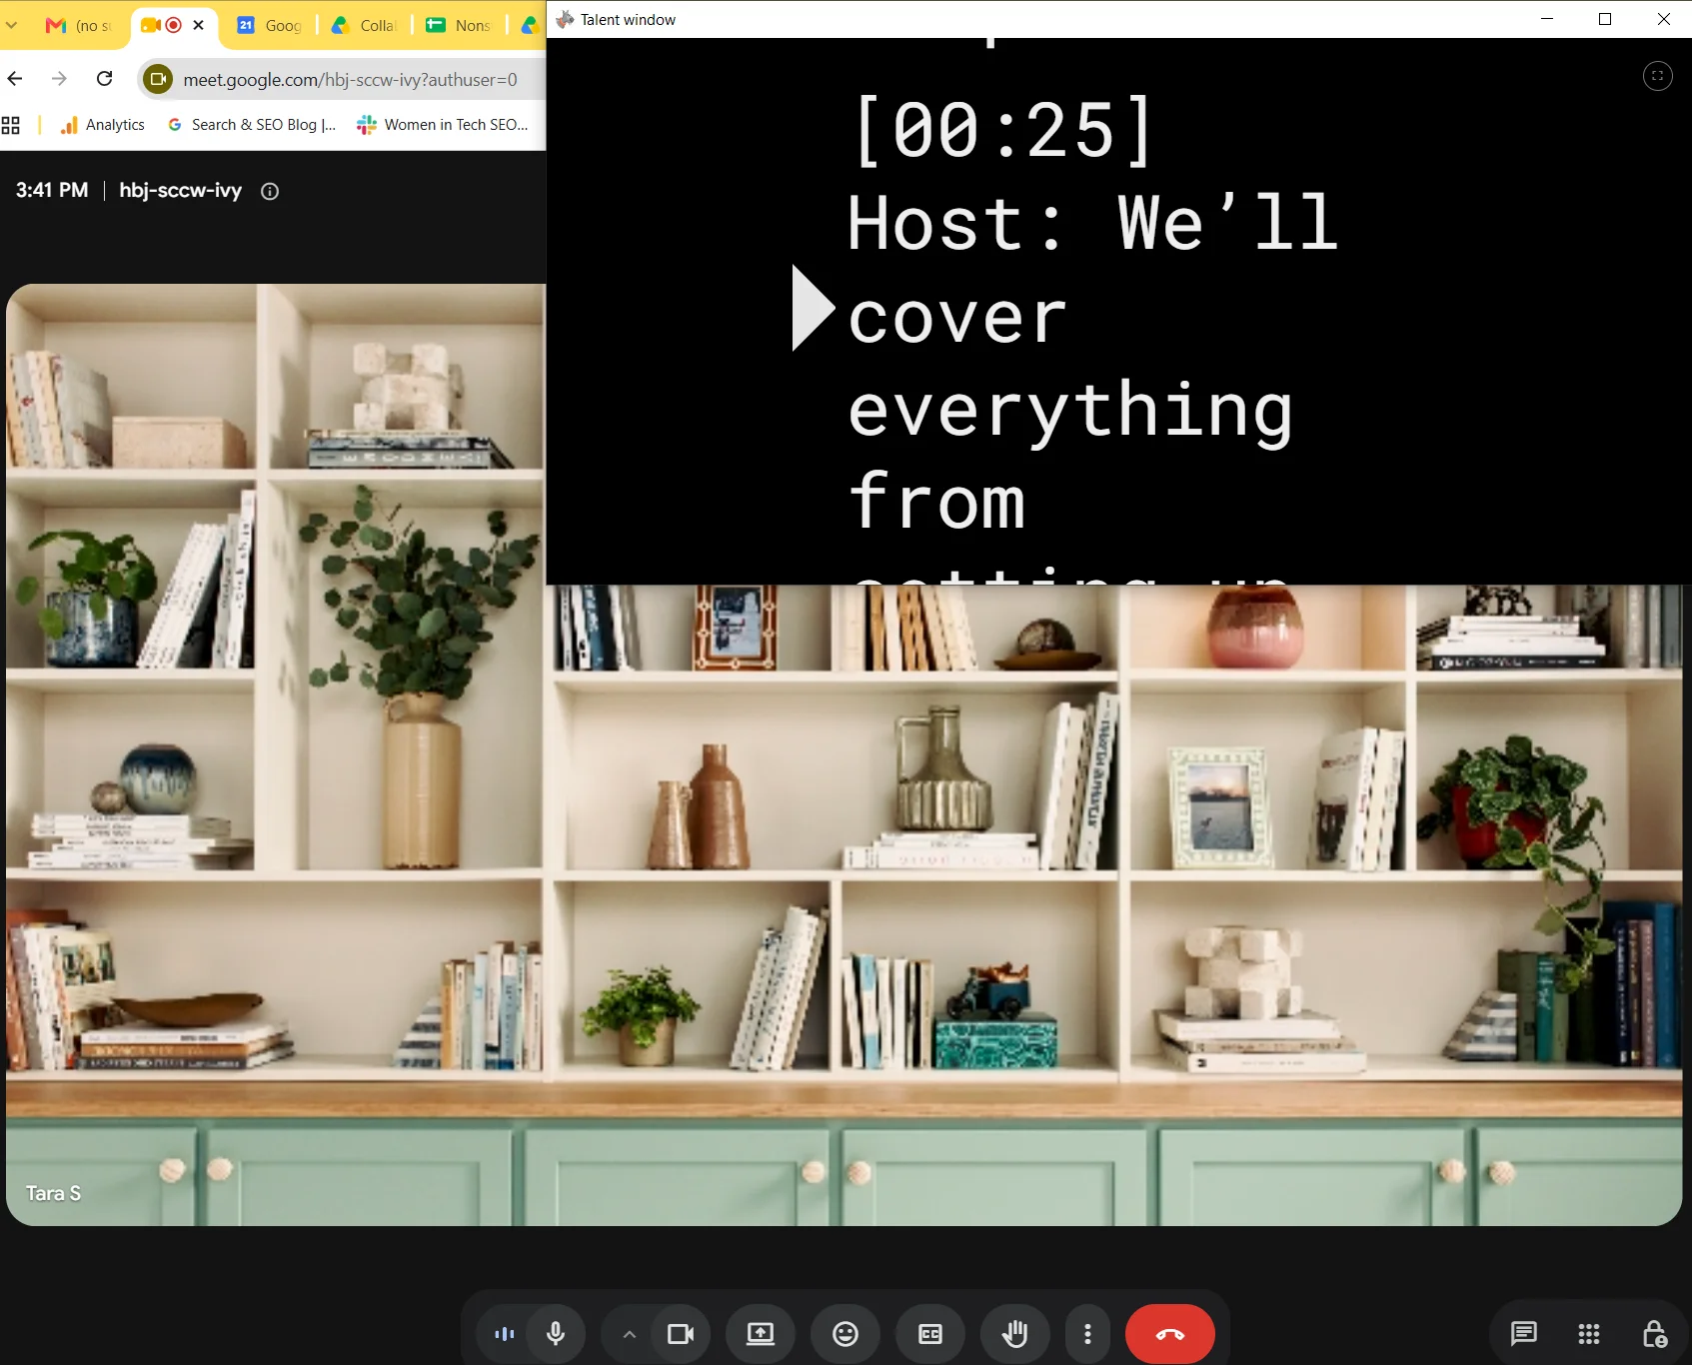The height and width of the screenshot is (1365, 1692).
Task: Open the tab search dropdown arrow
Action: point(12,25)
